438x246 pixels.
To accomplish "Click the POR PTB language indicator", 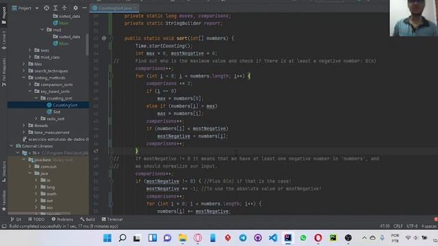I will click(x=395, y=238).
